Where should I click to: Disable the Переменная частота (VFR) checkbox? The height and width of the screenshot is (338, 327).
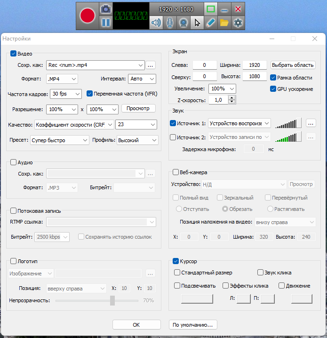point(90,94)
